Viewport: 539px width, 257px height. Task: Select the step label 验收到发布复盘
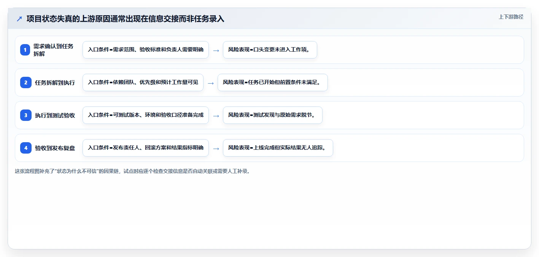pyautogui.click(x=55, y=148)
